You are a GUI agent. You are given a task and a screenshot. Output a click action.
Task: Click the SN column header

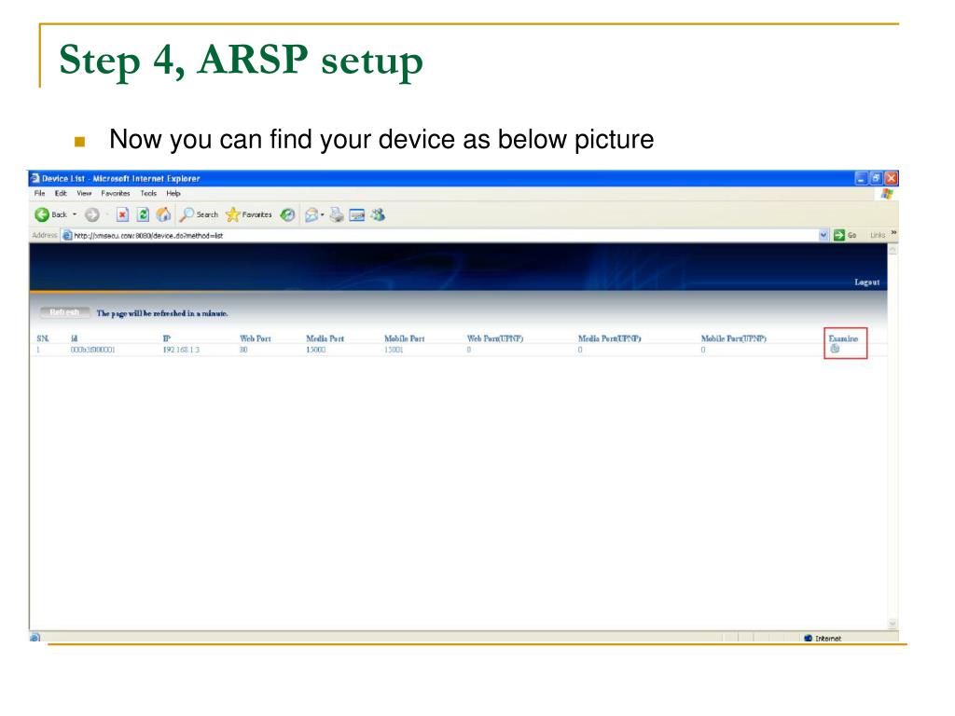[43, 338]
